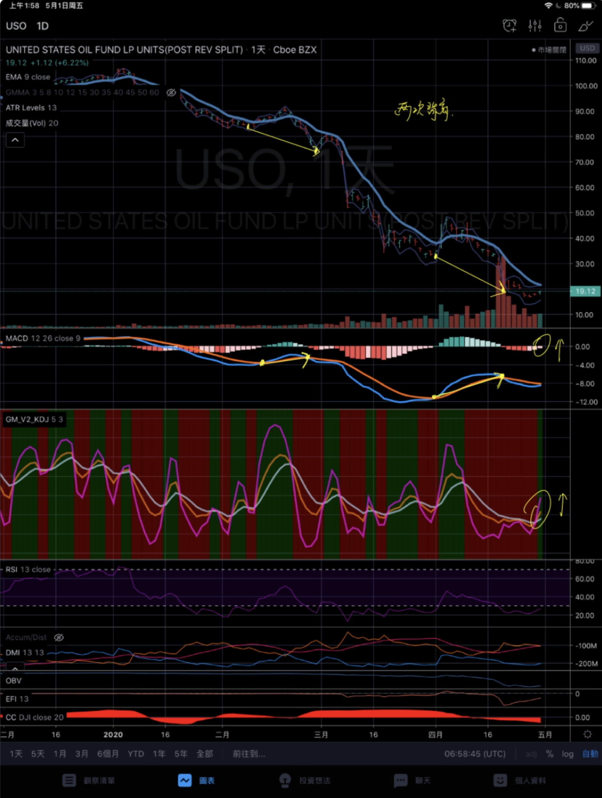Click the USO symbol name
The height and width of the screenshot is (798, 602).
pos(16,26)
